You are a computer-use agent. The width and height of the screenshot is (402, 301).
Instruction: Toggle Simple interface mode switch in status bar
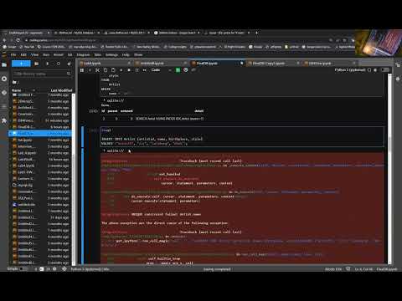24,269
